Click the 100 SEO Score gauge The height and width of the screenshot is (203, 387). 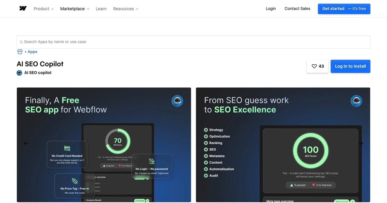pyautogui.click(x=311, y=151)
